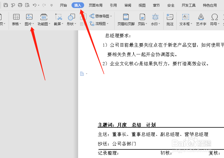
Task: Open the quick access toolbar customize arrow
Action: (52, 5)
